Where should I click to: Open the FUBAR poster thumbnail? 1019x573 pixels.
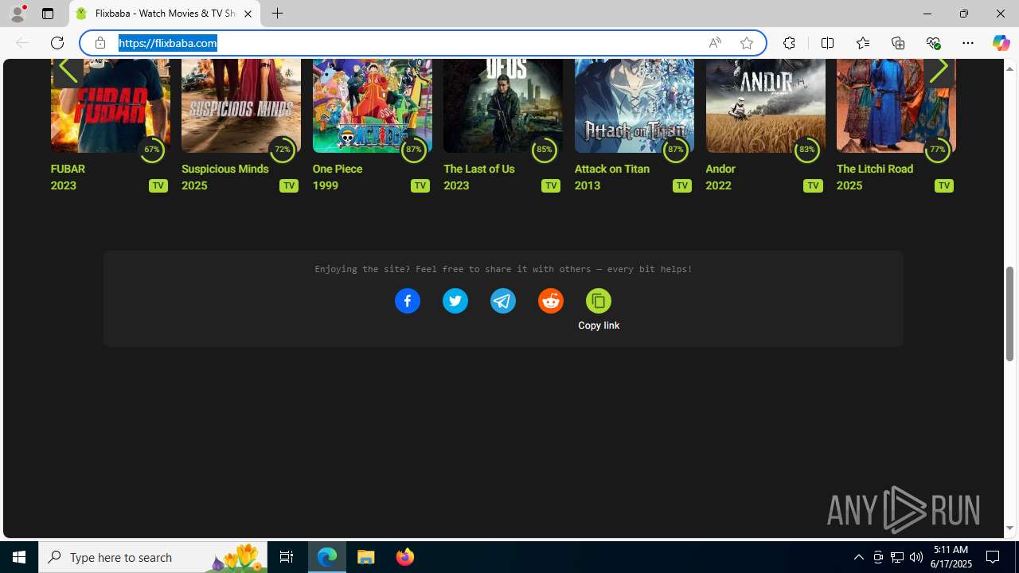110,105
